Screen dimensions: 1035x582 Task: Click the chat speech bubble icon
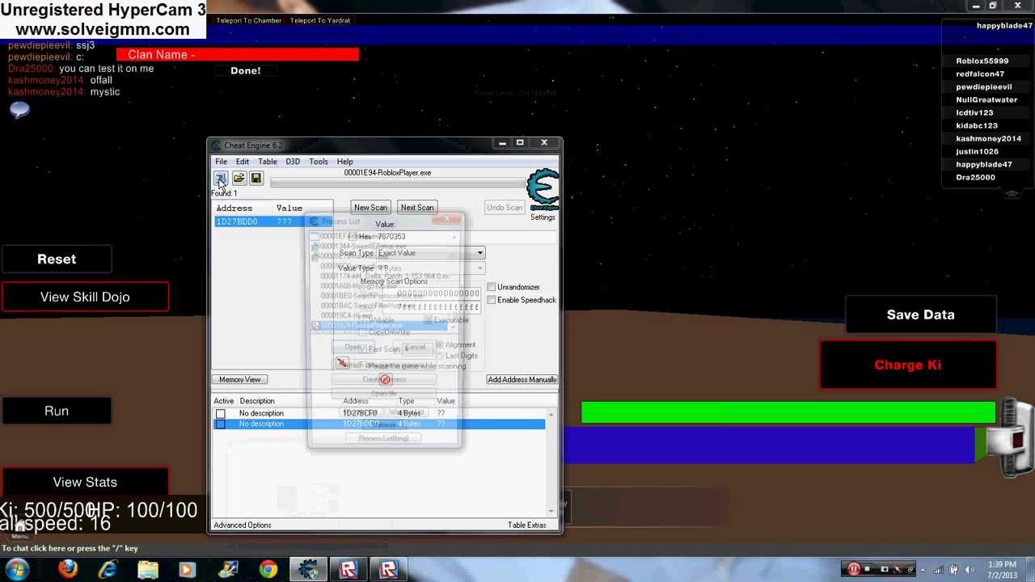click(x=19, y=110)
